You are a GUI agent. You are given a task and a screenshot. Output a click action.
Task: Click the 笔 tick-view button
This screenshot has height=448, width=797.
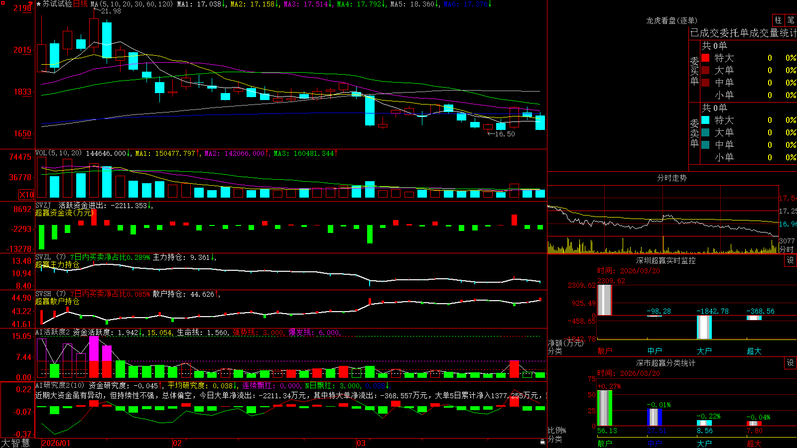[x=791, y=20]
